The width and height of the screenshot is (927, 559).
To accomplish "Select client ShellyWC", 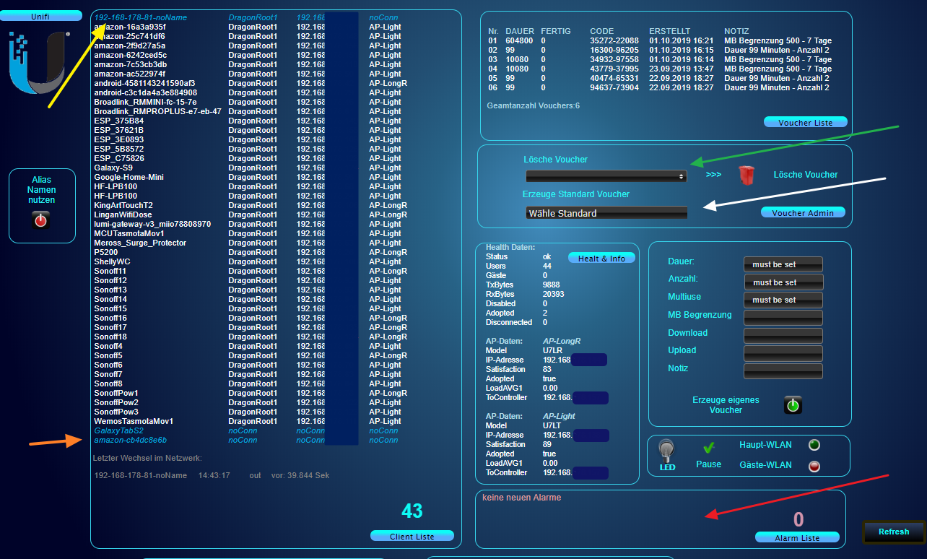I will (112, 261).
